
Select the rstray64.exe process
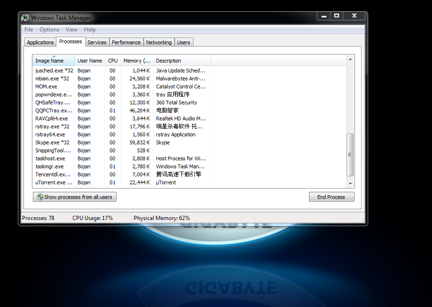click(x=122, y=134)
